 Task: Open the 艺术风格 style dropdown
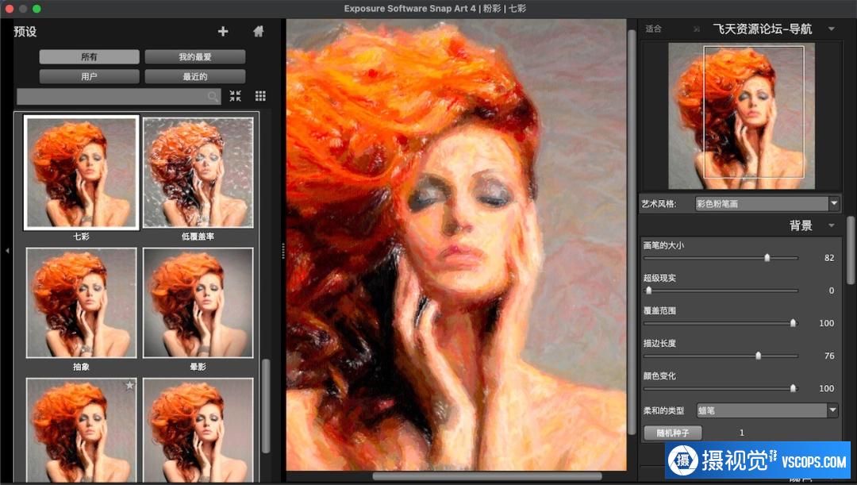[767, 204]
